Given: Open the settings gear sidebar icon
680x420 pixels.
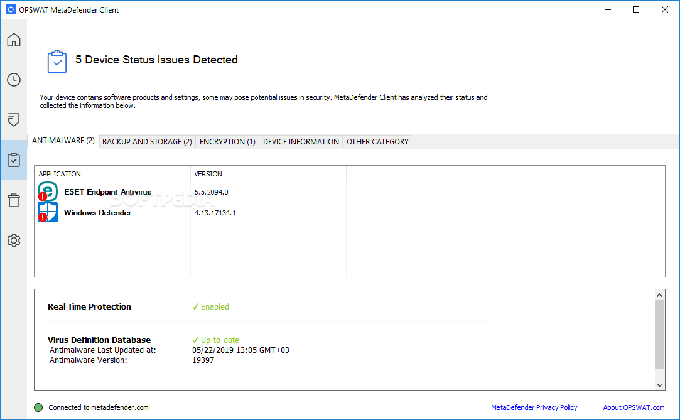Looking at the screenshot, I should (13, 240).
